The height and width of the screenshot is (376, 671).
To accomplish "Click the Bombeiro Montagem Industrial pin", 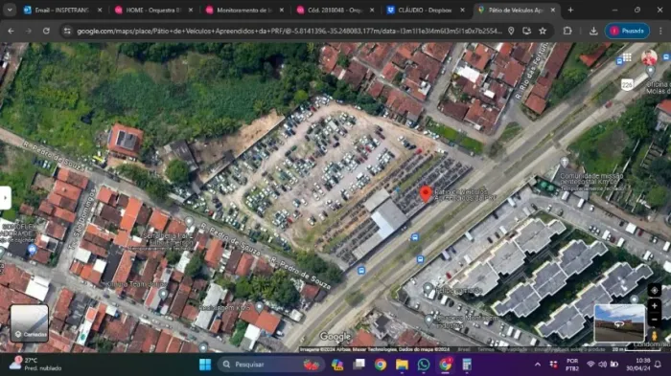I will (428, 320).
